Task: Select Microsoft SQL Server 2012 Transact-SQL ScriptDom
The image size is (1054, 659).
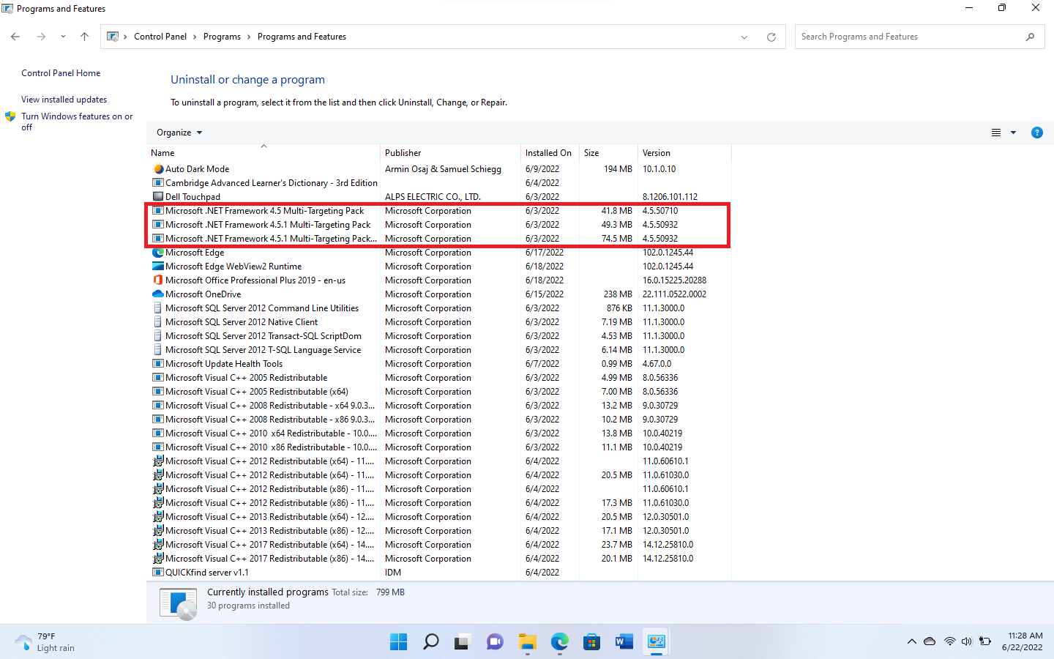Action: [263, 336]
